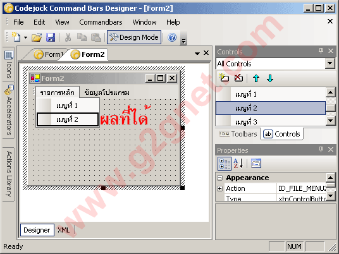Viewport: 339px width, 254px height.
Task: Open the Toolbars panel tab
Action: pos(238,134)
